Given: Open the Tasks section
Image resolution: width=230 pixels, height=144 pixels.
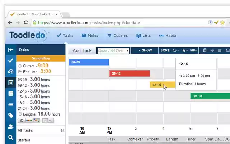Looking at the screenshot, I should pyautogui.click(x=65, y=35).
